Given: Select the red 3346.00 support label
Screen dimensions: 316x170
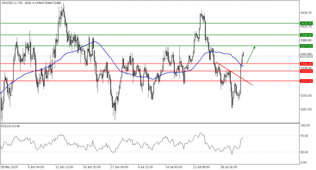Looking at the screenshot, I should (306, 64).
